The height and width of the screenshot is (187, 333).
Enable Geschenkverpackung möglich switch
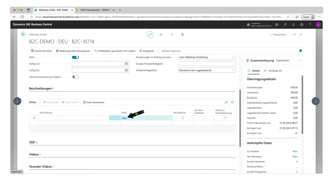click(76, 77)
